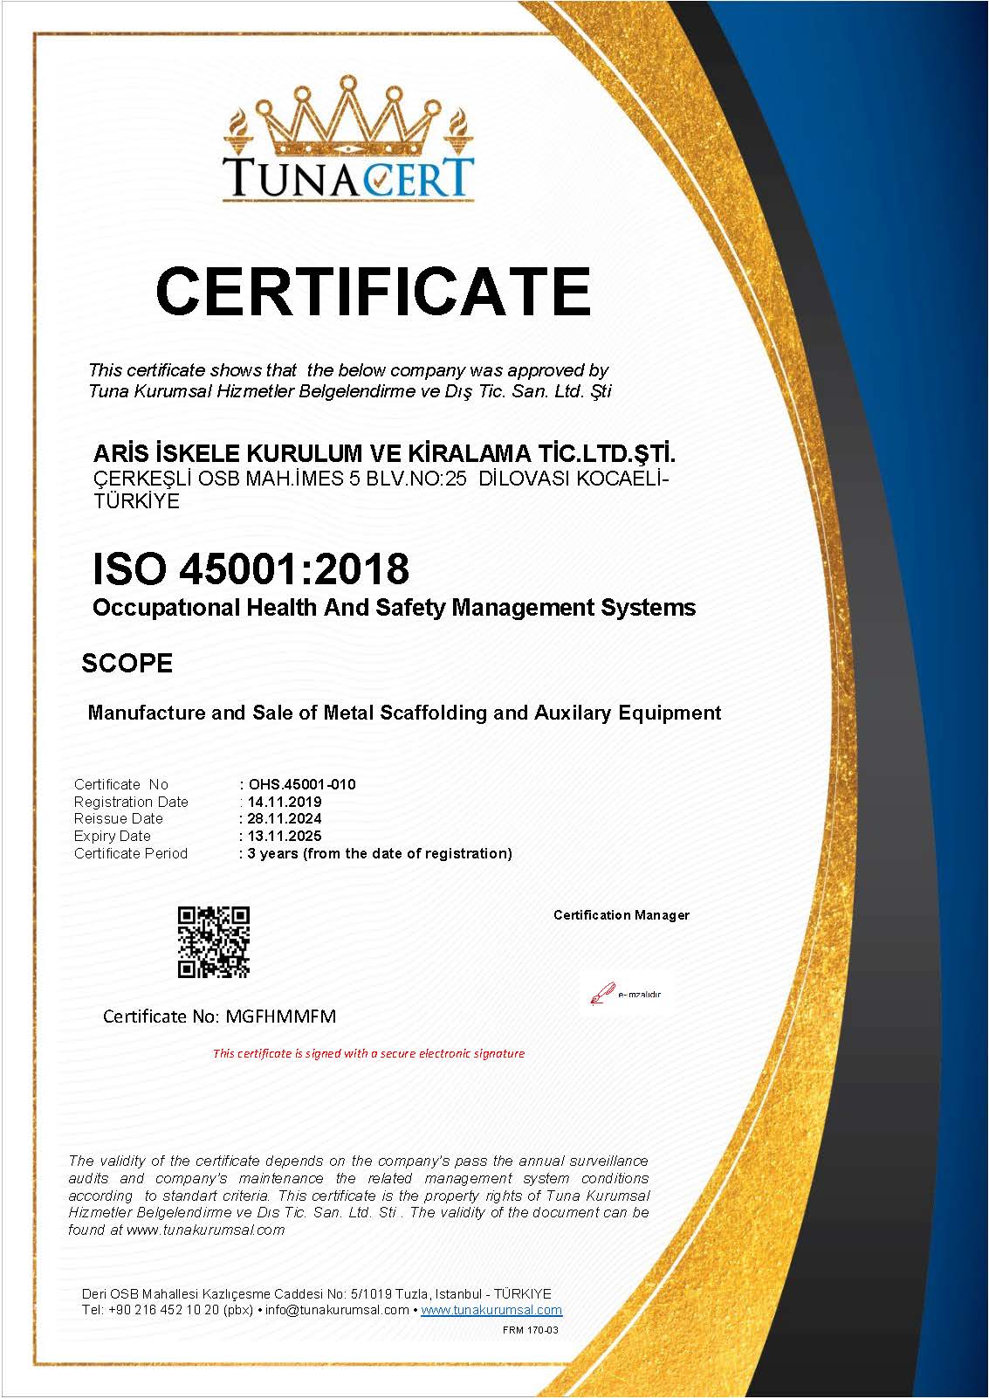This screenshot has height=1399, width=989.
Task: Click the QR code image
Action: pos(214,942)
